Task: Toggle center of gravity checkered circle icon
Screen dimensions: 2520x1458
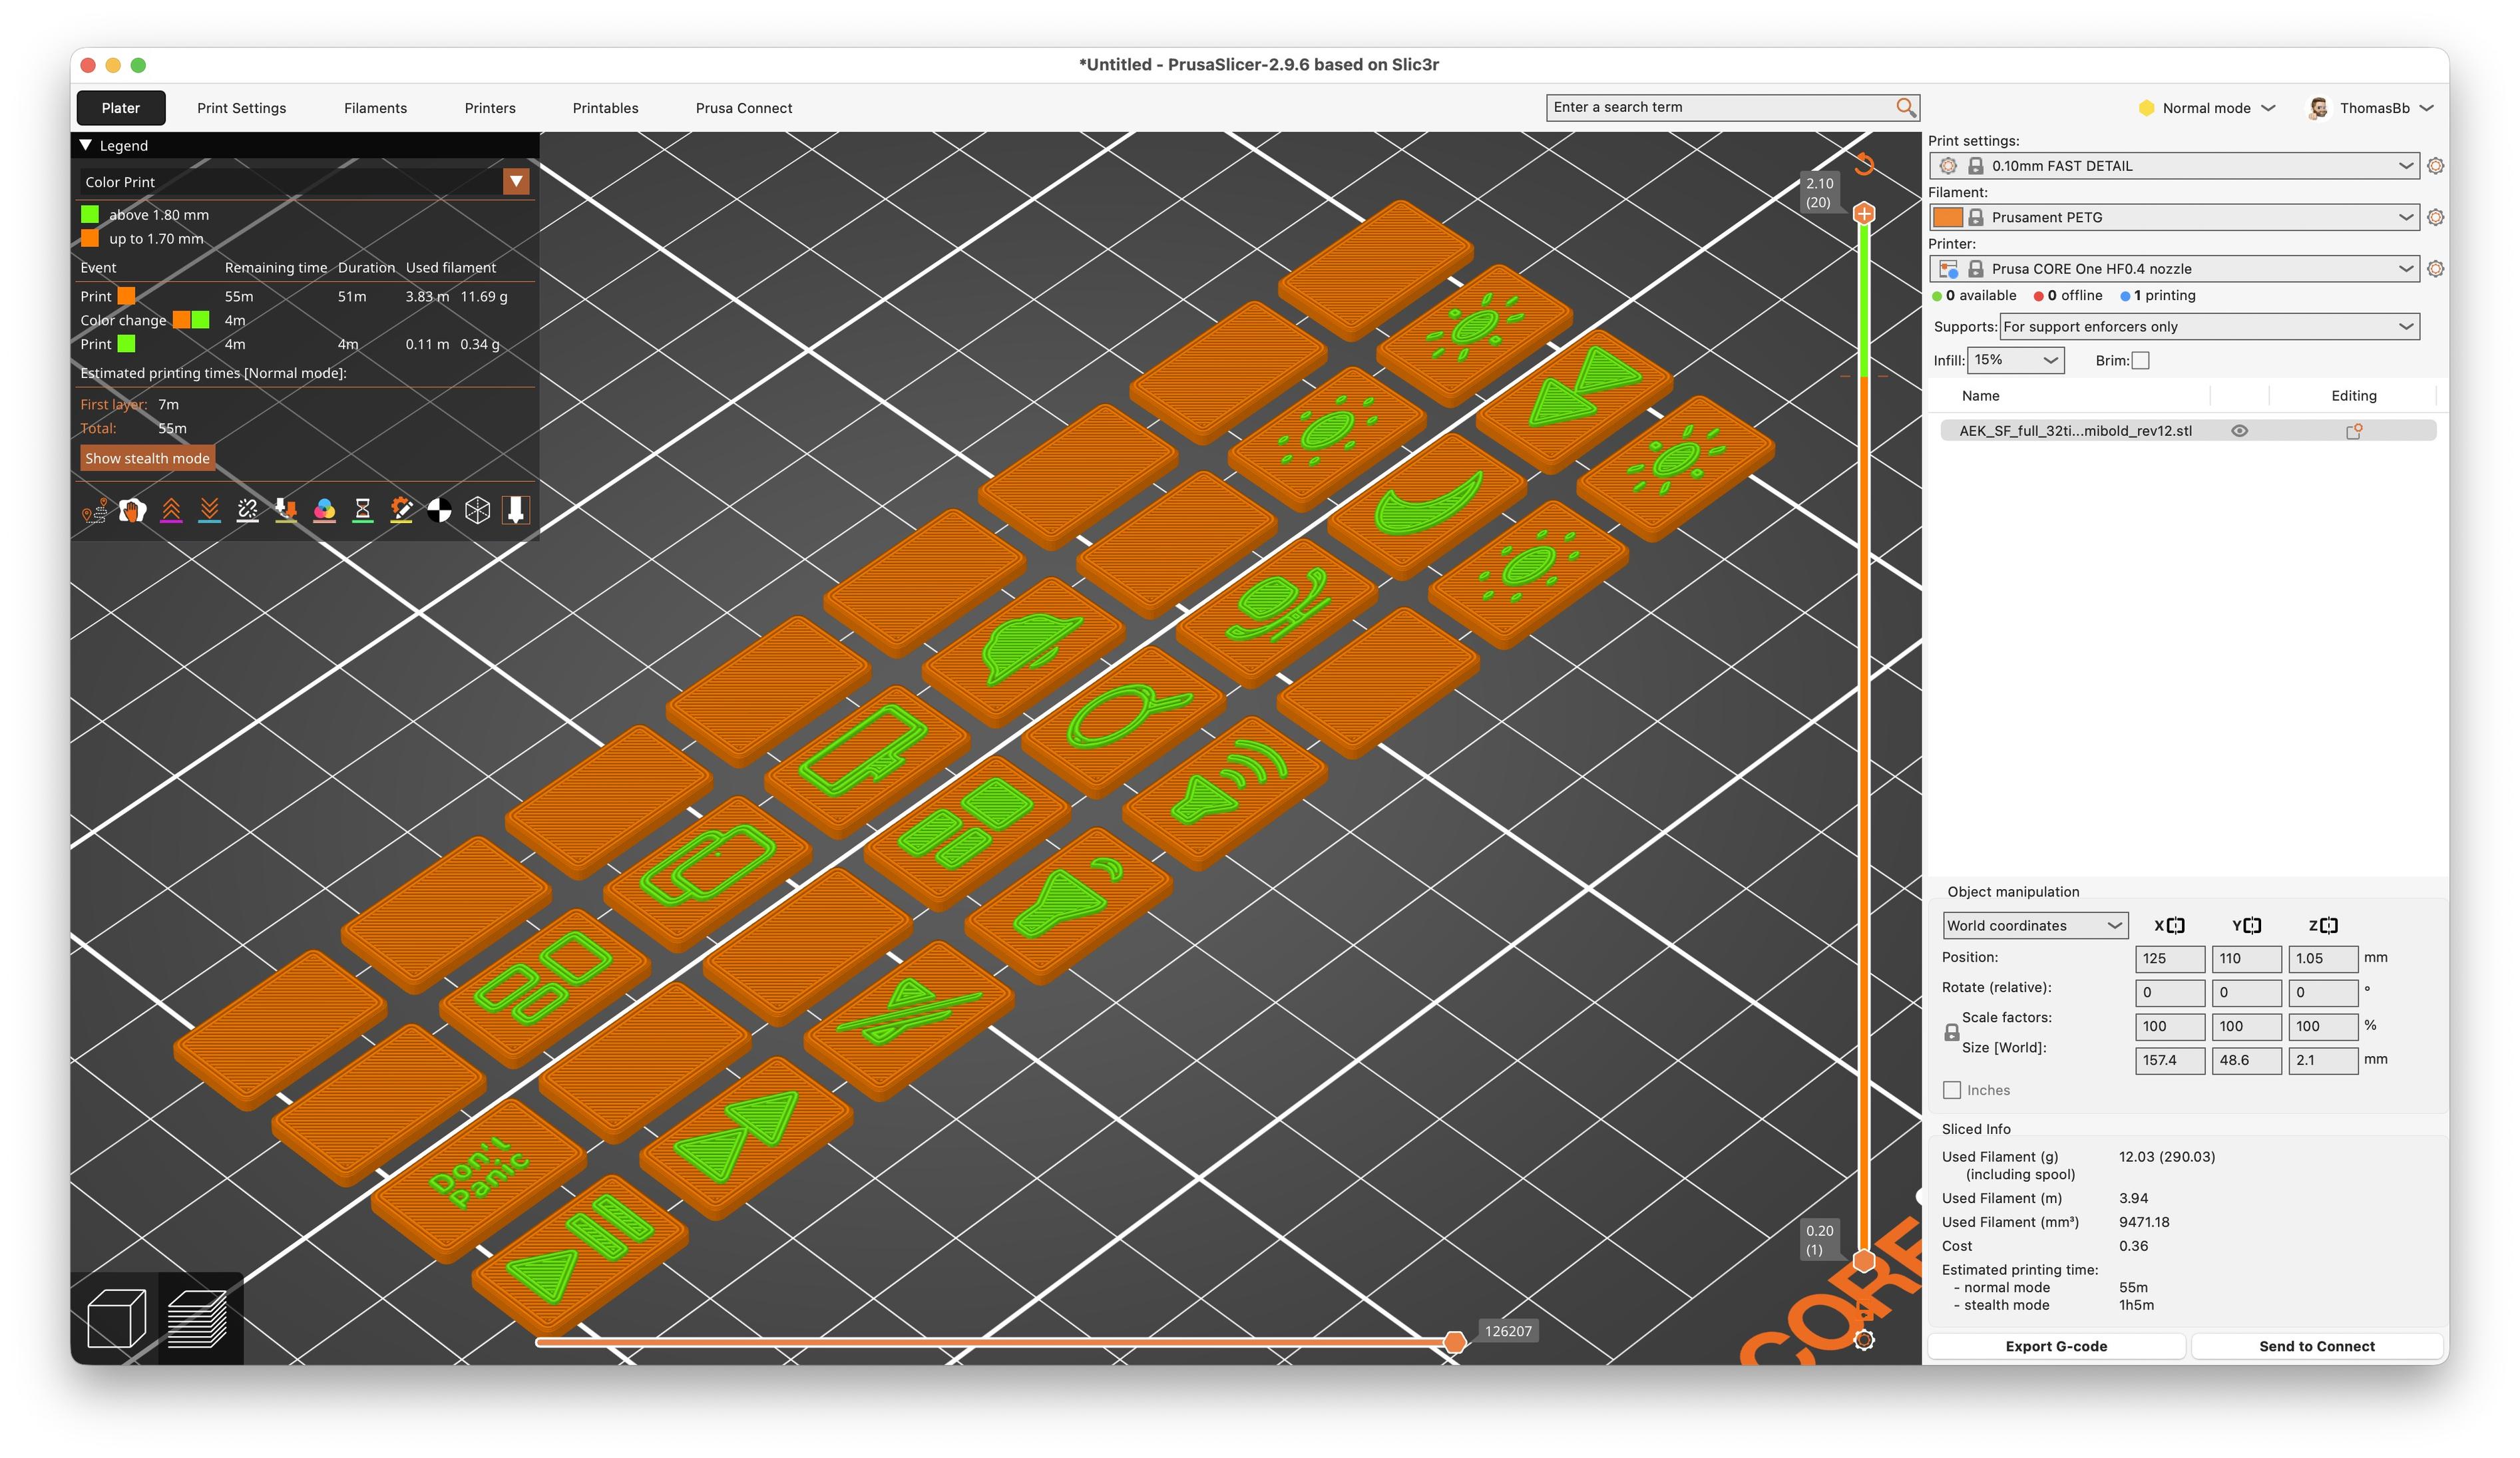Action: pyautogui.click(x=439, y=511)
